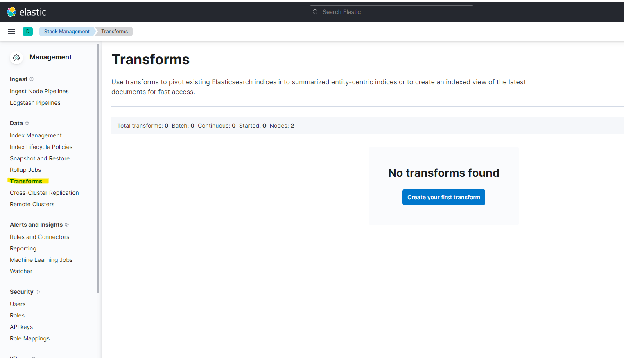Go to Stack Management breadcrumb
Image resolution: width=624 pixels, height=358 pixels.
click(x=67, y=32)
